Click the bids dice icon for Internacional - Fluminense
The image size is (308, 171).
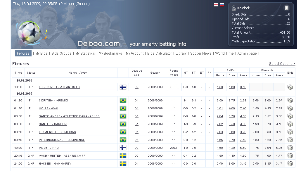click(x=290, y=140)
